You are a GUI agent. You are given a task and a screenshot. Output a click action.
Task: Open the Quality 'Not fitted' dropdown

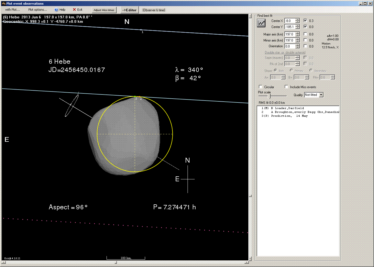click(321, 95)
